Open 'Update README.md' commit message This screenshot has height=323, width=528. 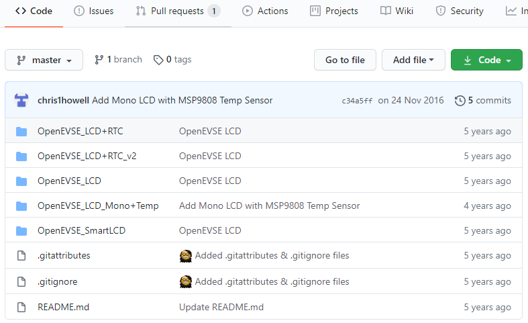[x=221, y=307]
